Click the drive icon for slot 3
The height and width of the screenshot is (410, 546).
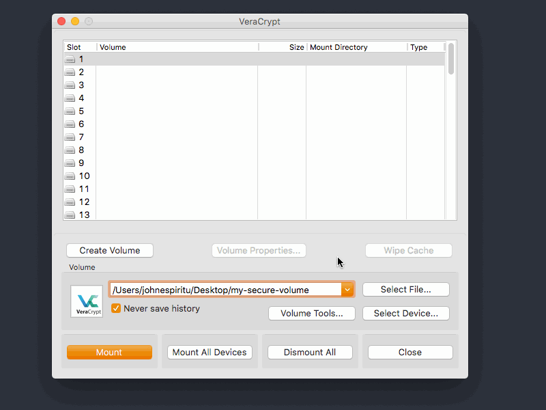click(x=70, y=85)
